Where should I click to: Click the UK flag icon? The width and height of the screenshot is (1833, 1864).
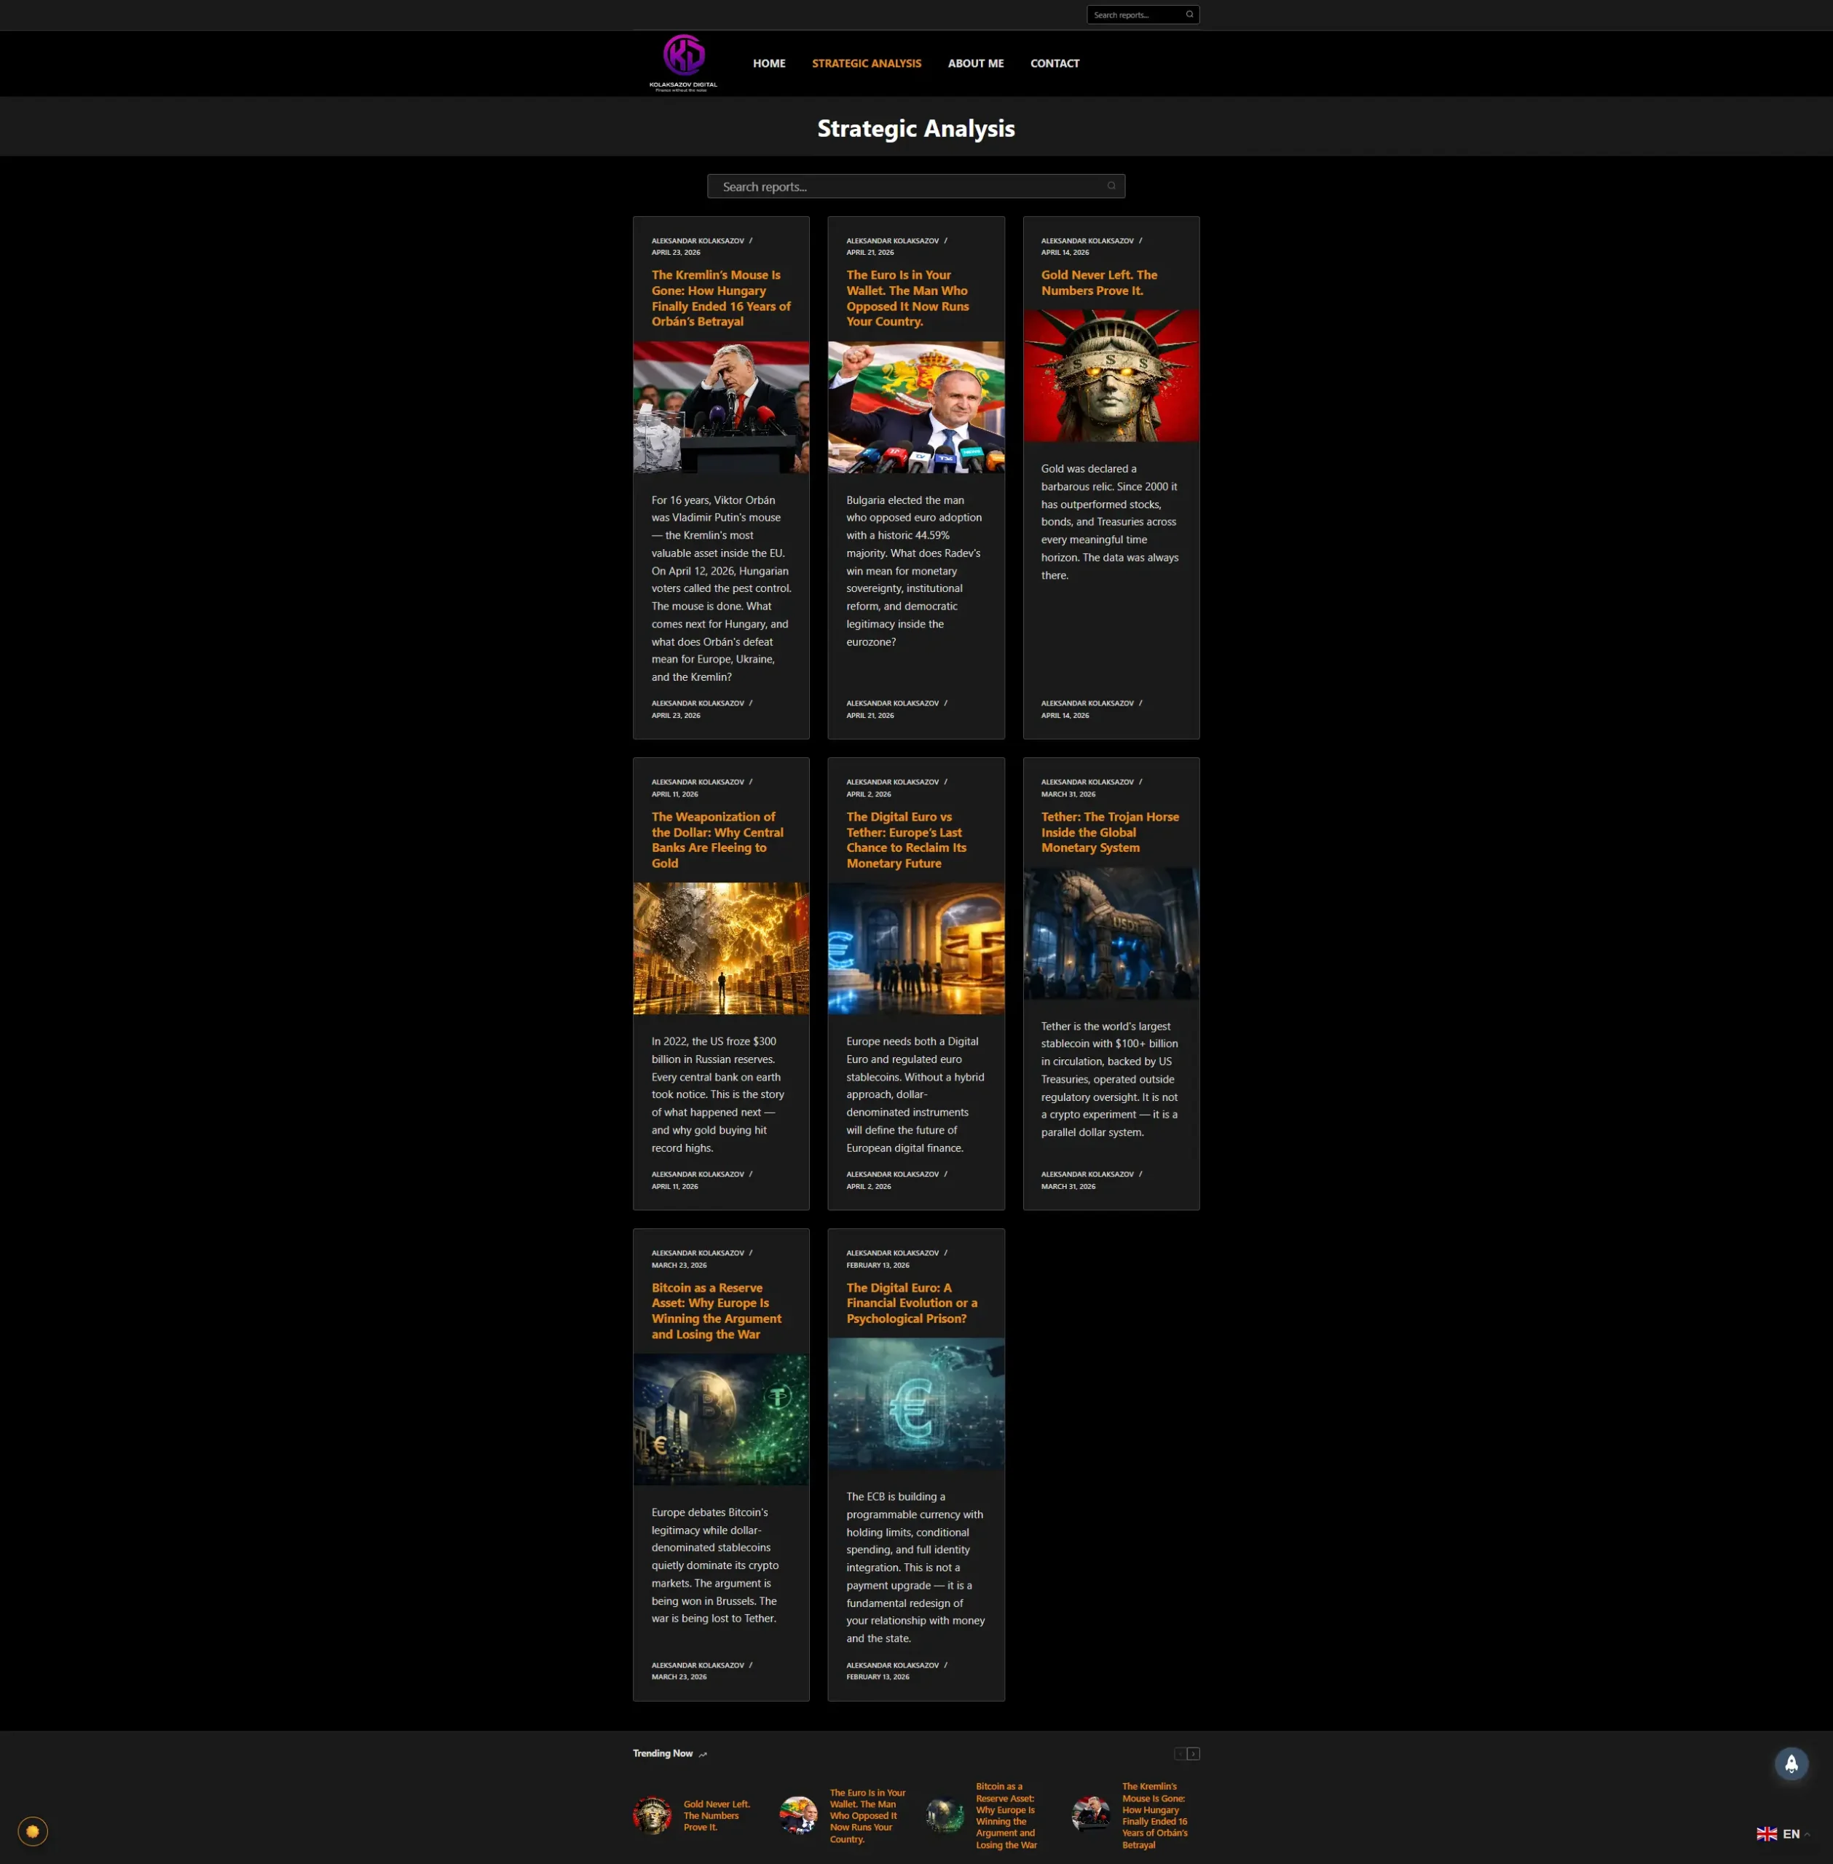click(1767, 1833)
